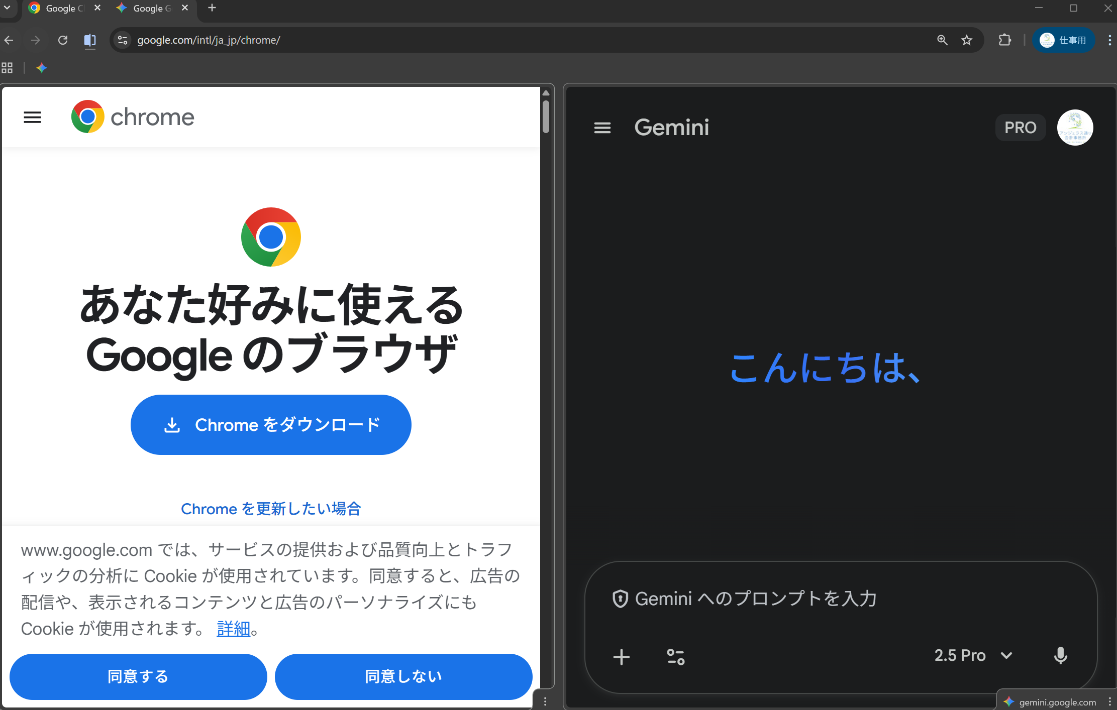
Task: Add attachment with plus icon in prompt box
Action: tap(622, 657)
